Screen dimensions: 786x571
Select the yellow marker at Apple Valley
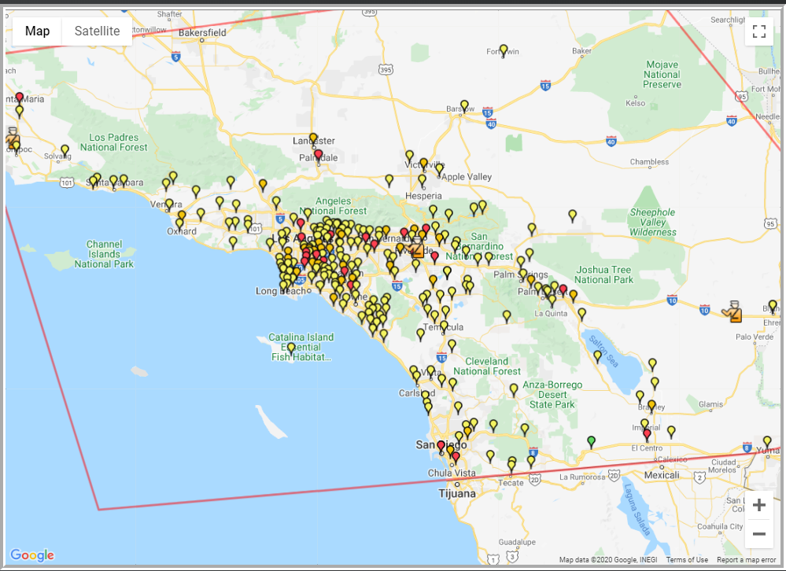(439, 171)
